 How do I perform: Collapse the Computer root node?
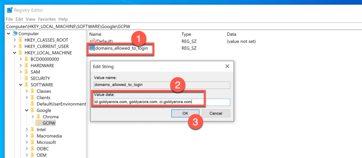(x=9, y=34)
